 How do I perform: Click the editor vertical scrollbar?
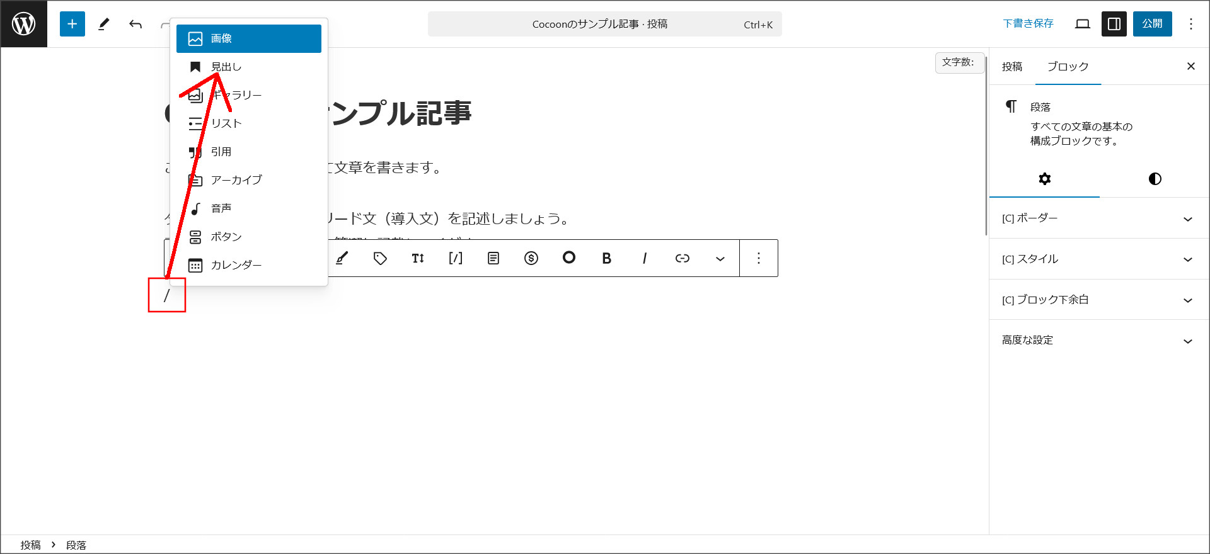986,145
